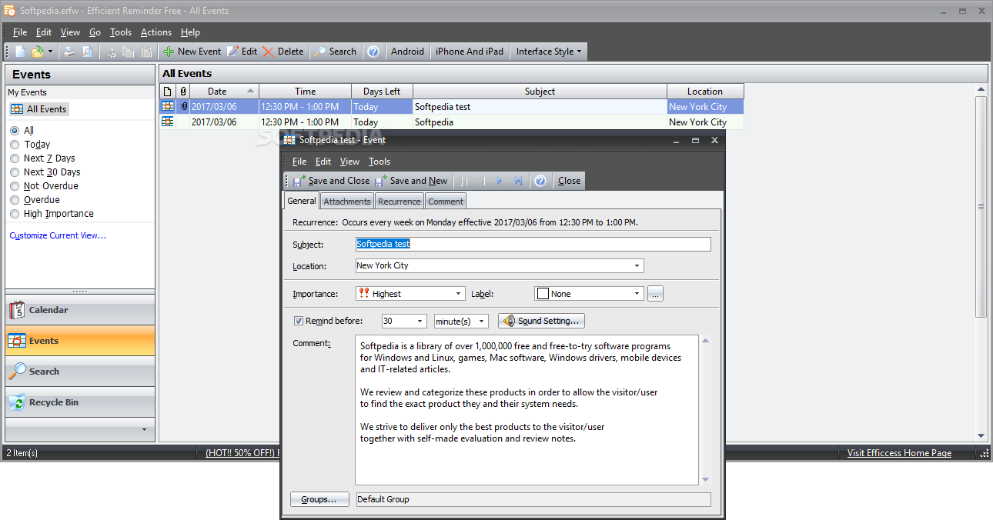
Task: Click Save and Close in the event dialog
Action: pyautogui.click(x=331, y=181)
